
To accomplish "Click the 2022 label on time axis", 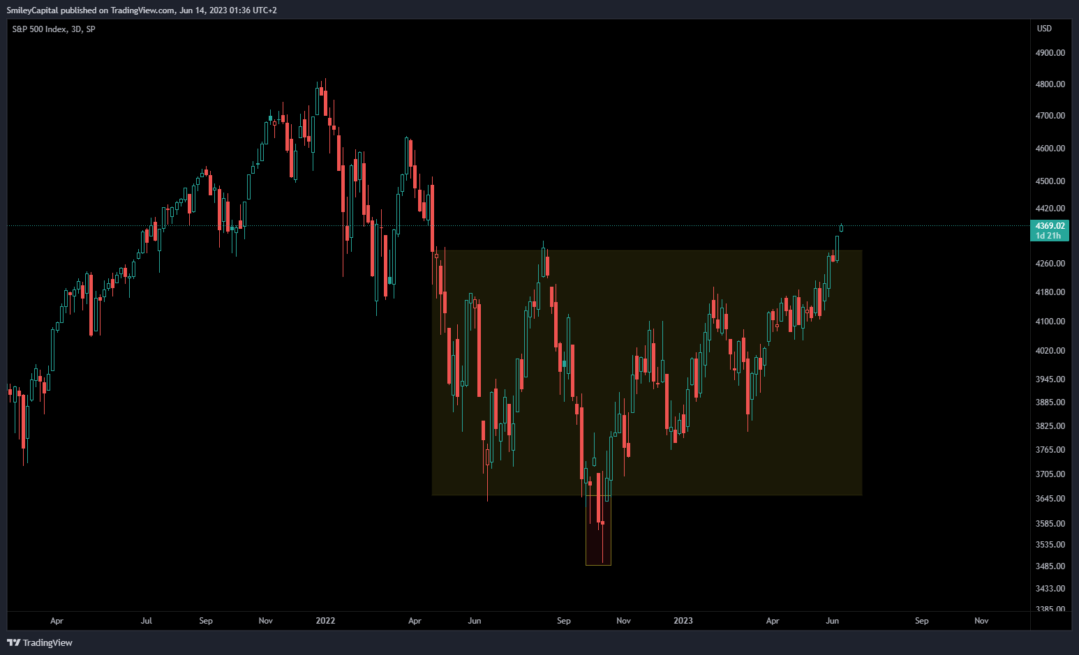I will [325, 621].
